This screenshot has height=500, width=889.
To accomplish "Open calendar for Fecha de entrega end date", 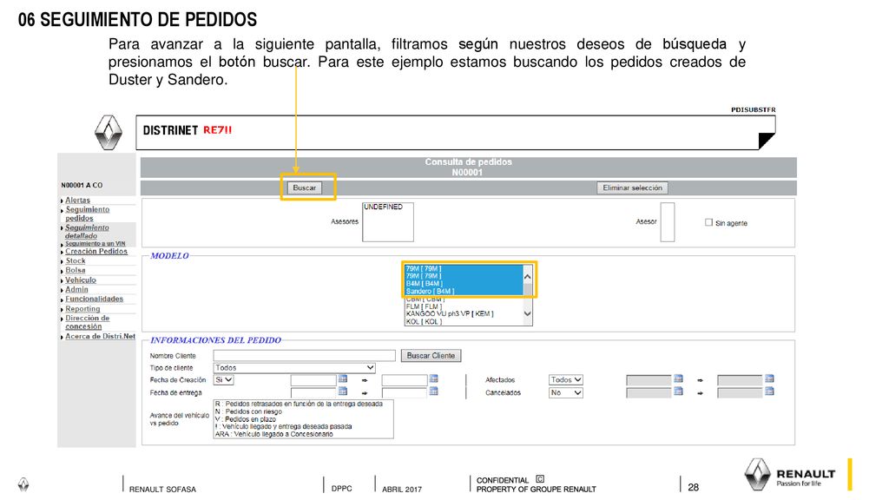I will click(x=434, y=391).
